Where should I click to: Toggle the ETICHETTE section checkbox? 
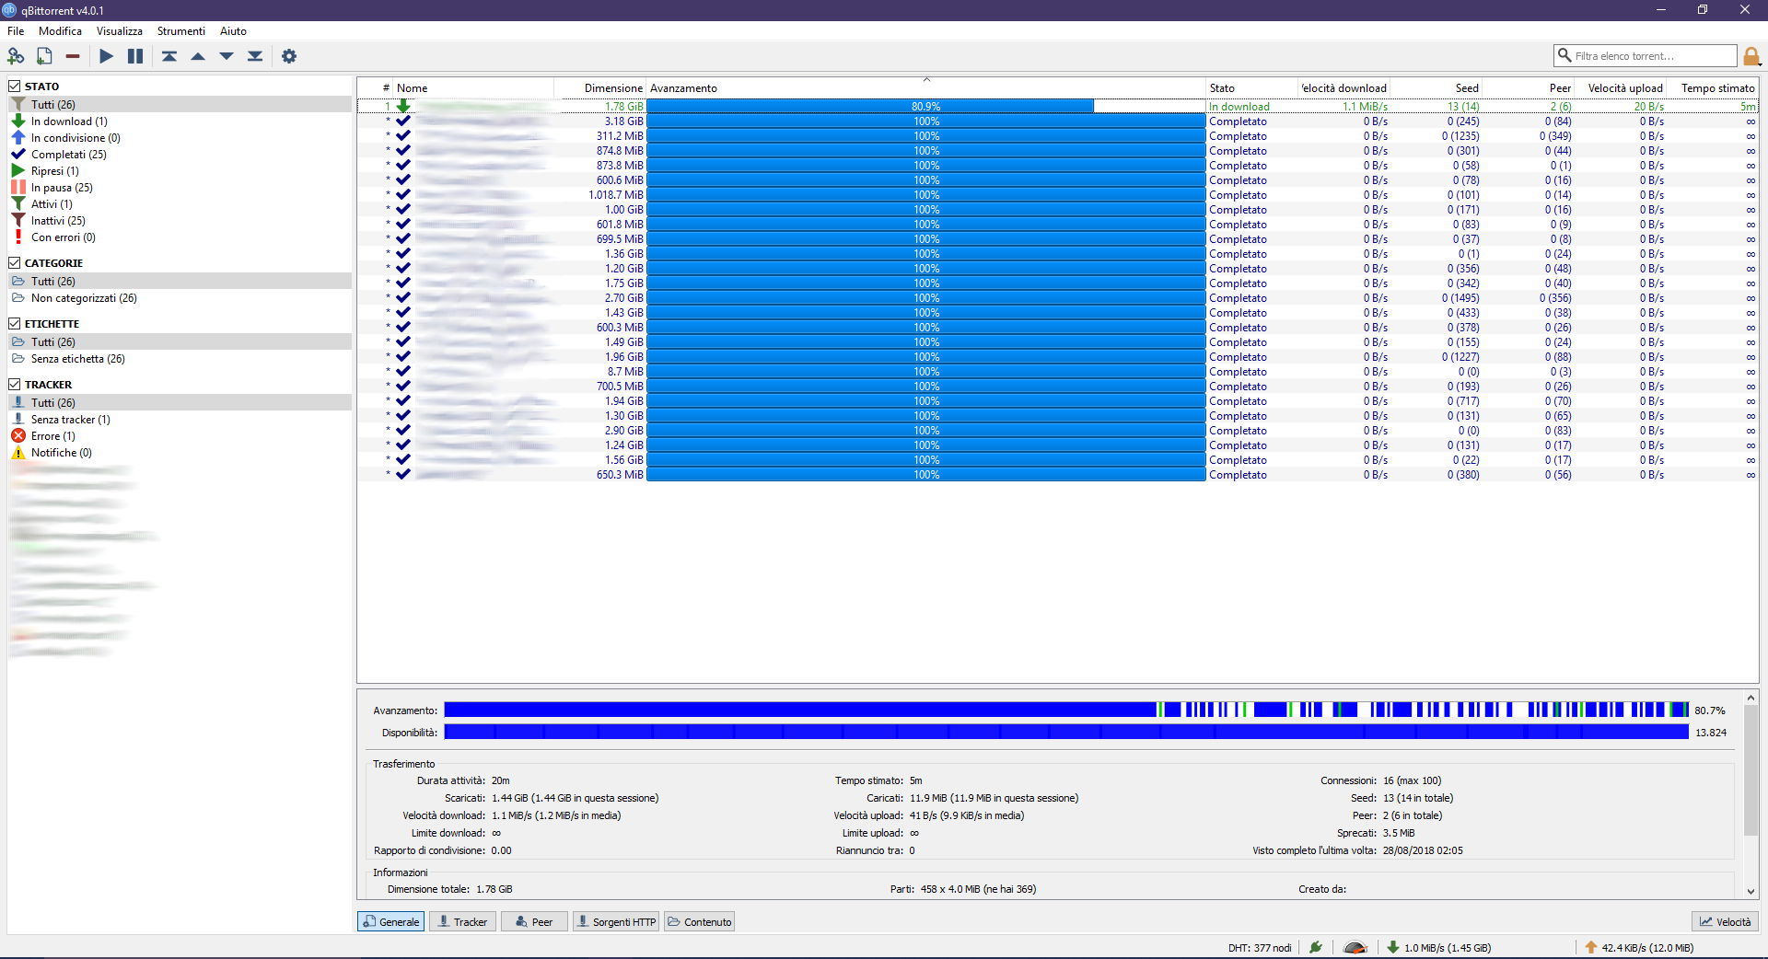[x=15, y=324]
